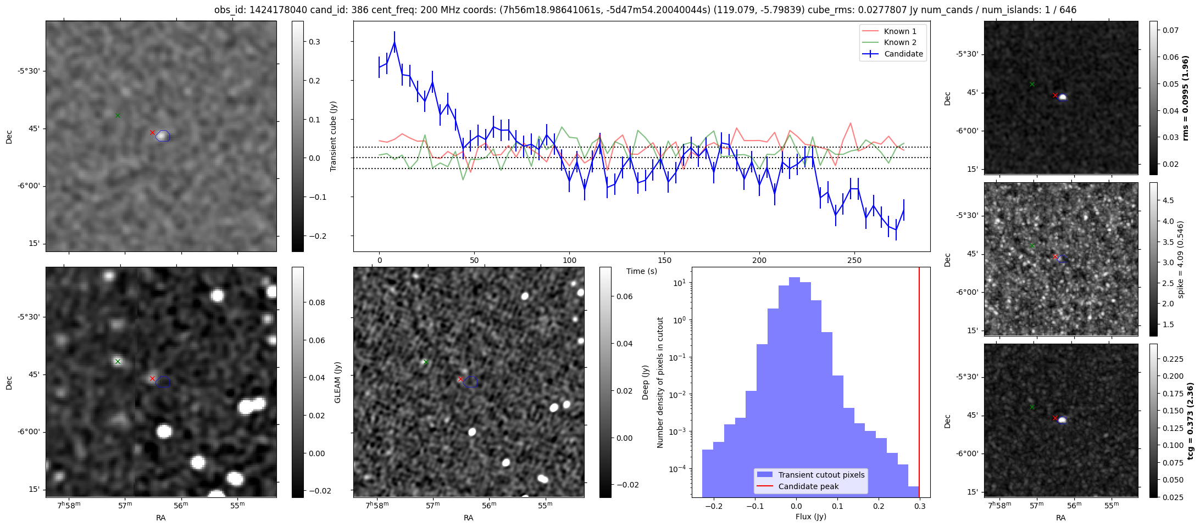Click the Deep image colorbar
The image size is (1200, 527).
tap(605, 382)
